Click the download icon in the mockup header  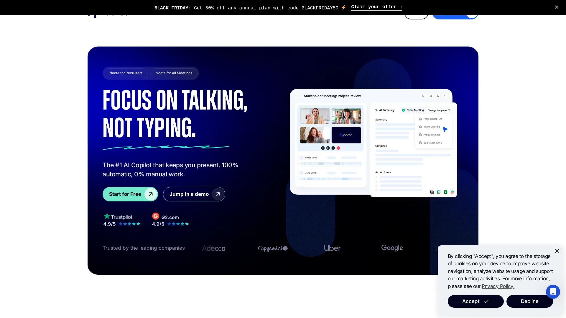(x=437, y=96)
